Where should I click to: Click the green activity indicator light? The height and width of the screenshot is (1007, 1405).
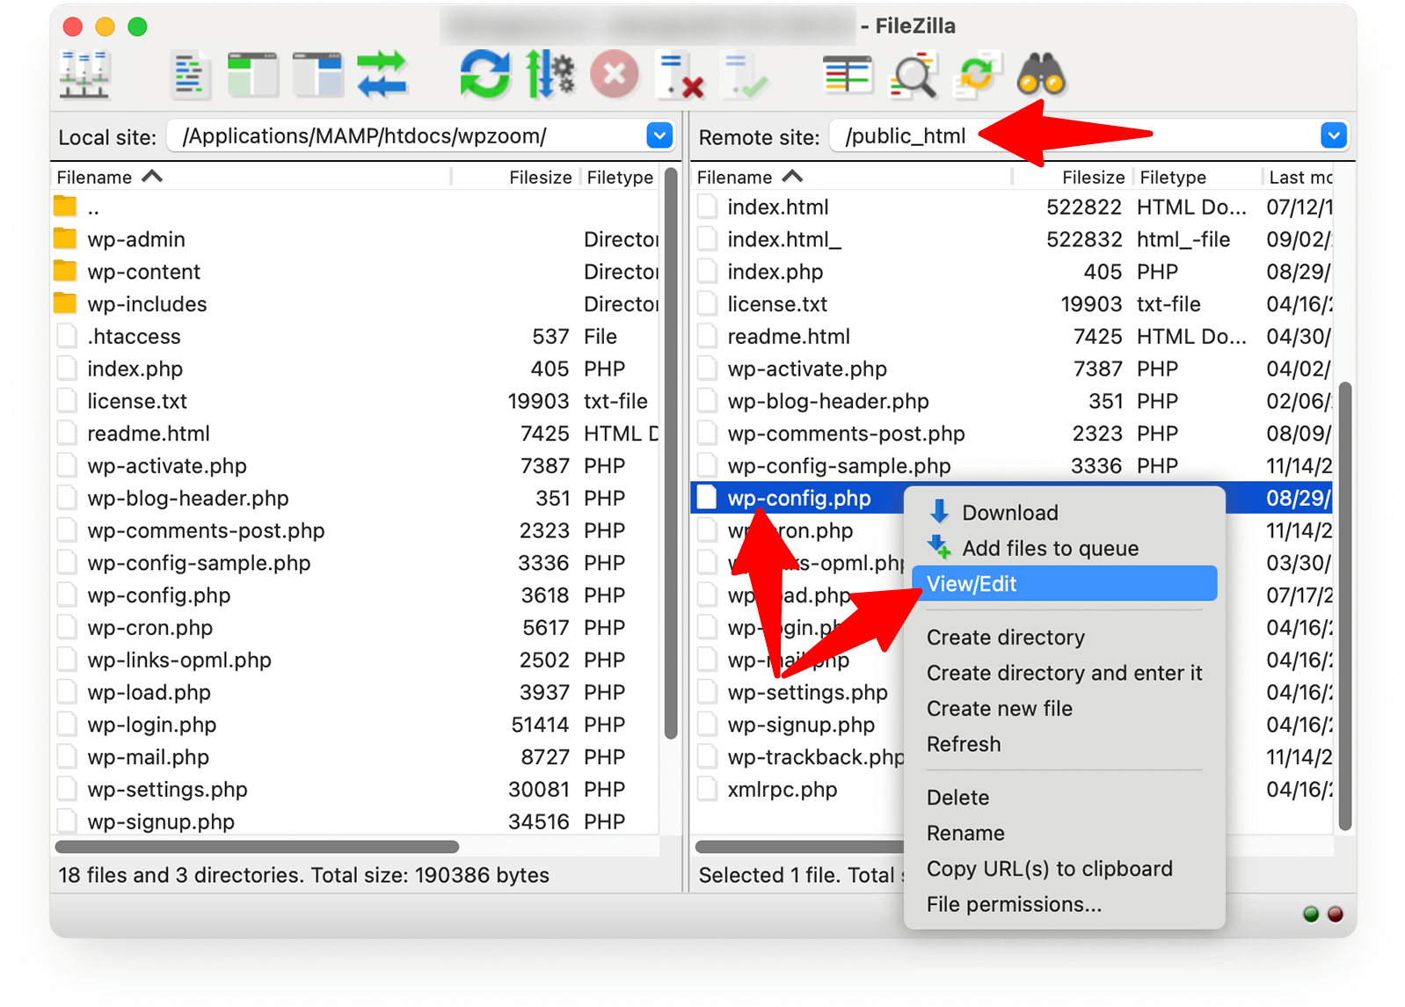coord(1311,914)
